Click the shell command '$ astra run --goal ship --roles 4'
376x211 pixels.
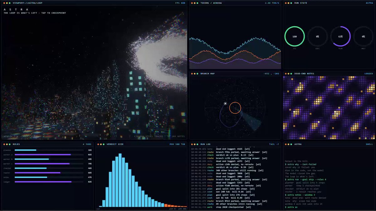coord(306,179)
